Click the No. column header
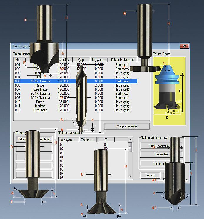Image resolution: width=204 pixels, height=219 pixels. point(18,60)
